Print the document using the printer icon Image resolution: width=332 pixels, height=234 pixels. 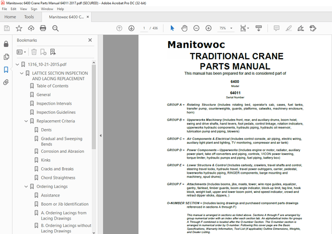(43, 28)
